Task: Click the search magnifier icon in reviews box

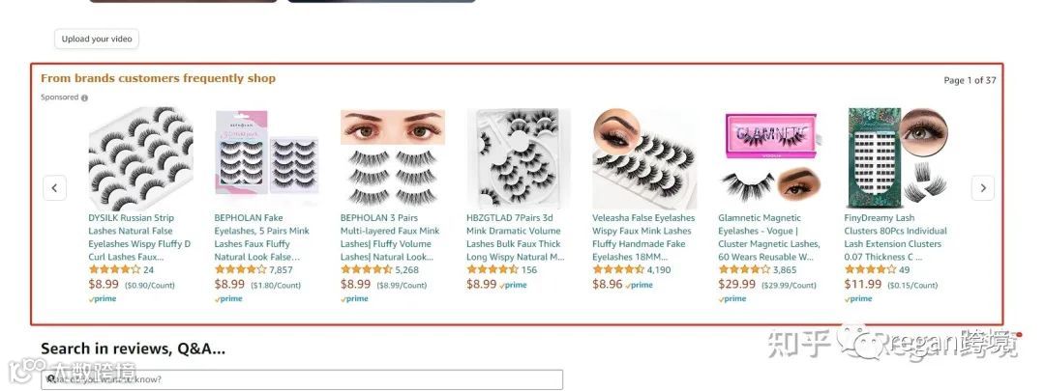Action: click(x=49, y=379)
